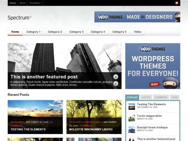
Task: Click the WooThemes Made by Designers banner
Action: click(x=137, y=17)
